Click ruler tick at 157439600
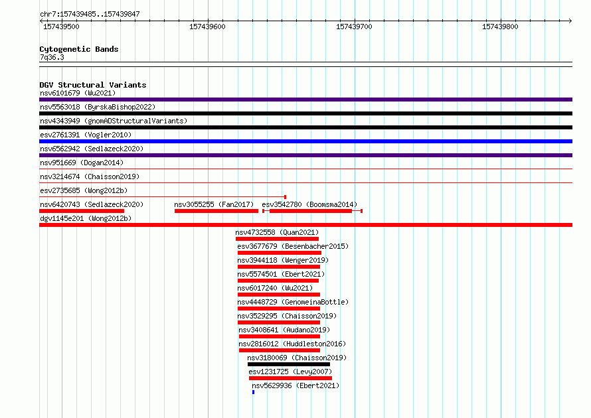591x418 pixels. pyautogui.click(x=208, y=21)
